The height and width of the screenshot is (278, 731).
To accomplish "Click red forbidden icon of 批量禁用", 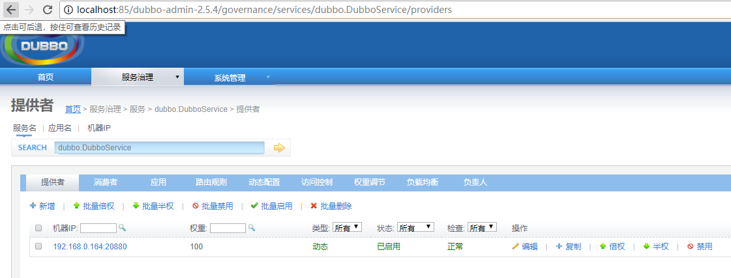I will (x=196, y=206).
